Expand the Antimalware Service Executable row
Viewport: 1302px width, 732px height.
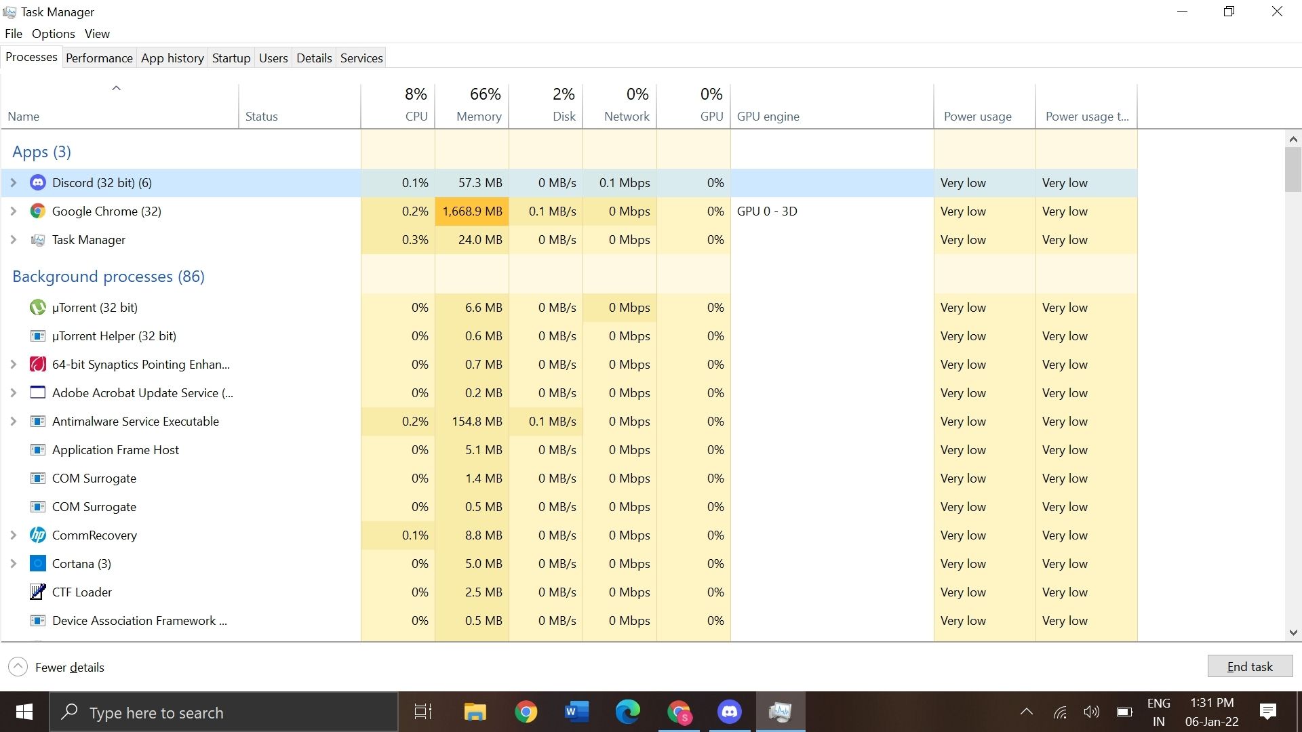click(x=13, y=422)
